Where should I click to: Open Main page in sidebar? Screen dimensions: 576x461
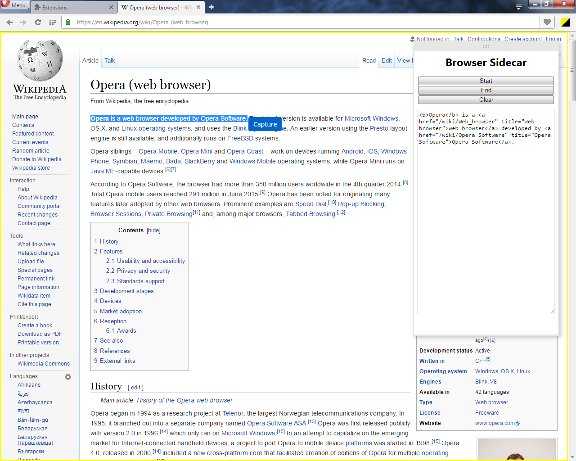(25, 117)
